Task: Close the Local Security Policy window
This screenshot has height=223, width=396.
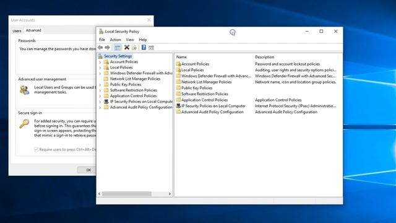Action: pos(335,32)
